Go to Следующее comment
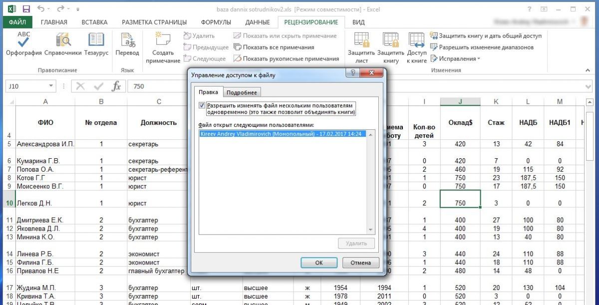Viewport: 599px width, 305px height. point(205,59)
